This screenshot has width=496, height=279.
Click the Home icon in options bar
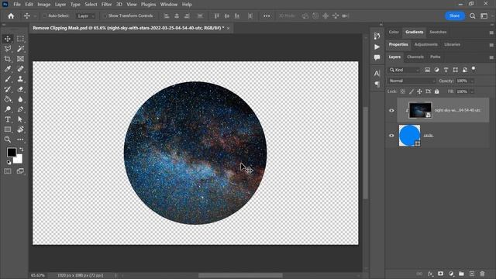[x=11, y=15]
